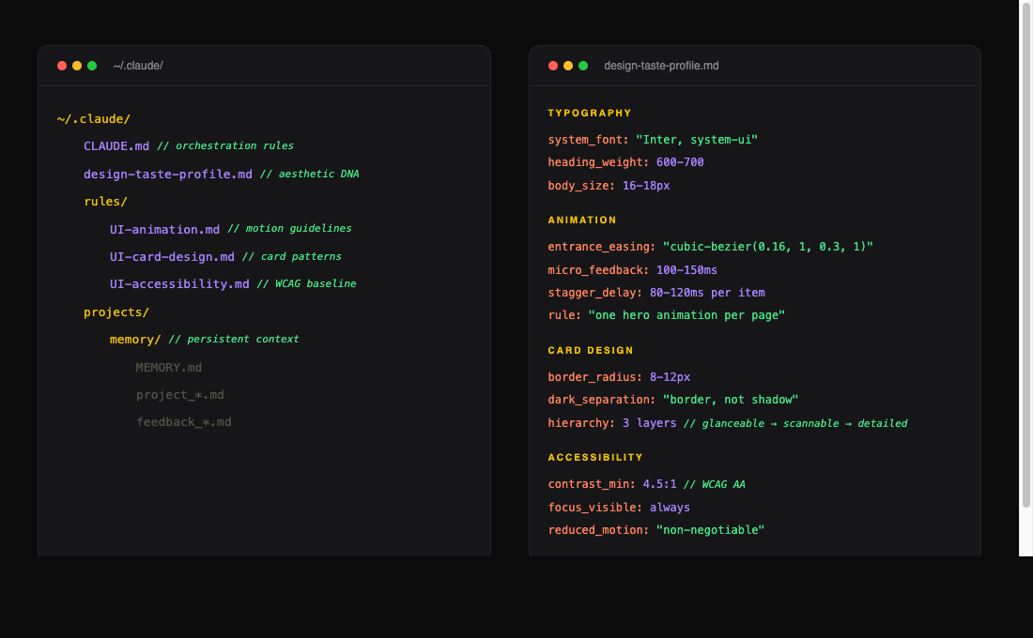Expand the memory/ persistent context folder

[137, 339]
